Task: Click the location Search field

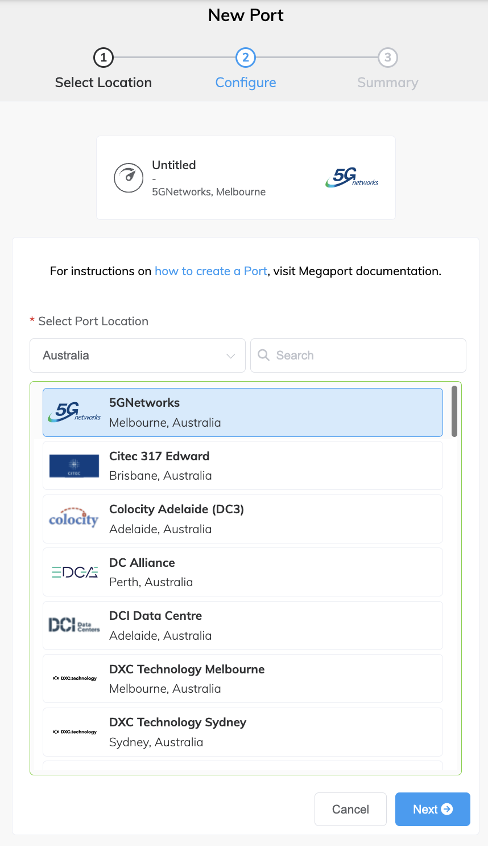Action: pyautogui.click(x=358, y=355)
